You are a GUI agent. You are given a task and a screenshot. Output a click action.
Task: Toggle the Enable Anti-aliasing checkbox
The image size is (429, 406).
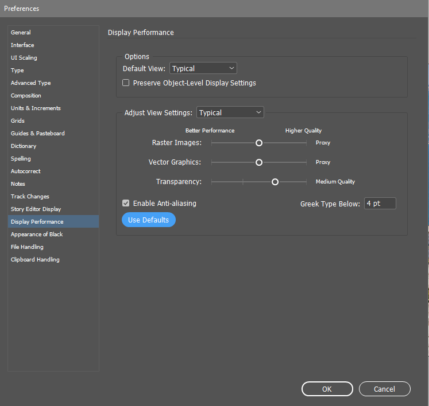pos(126,204)
